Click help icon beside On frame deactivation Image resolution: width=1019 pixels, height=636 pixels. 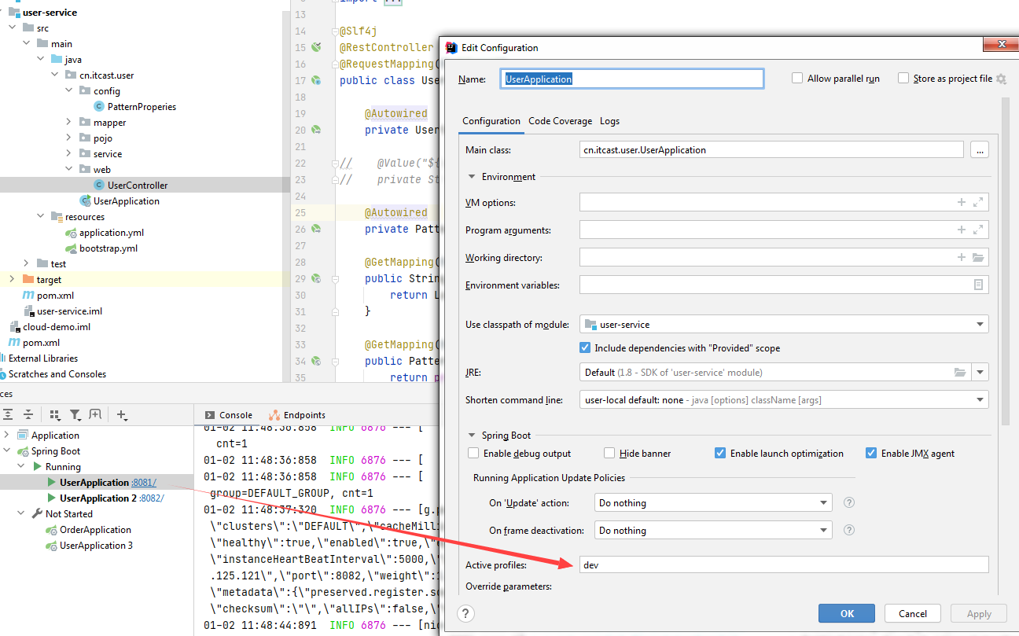849,530
